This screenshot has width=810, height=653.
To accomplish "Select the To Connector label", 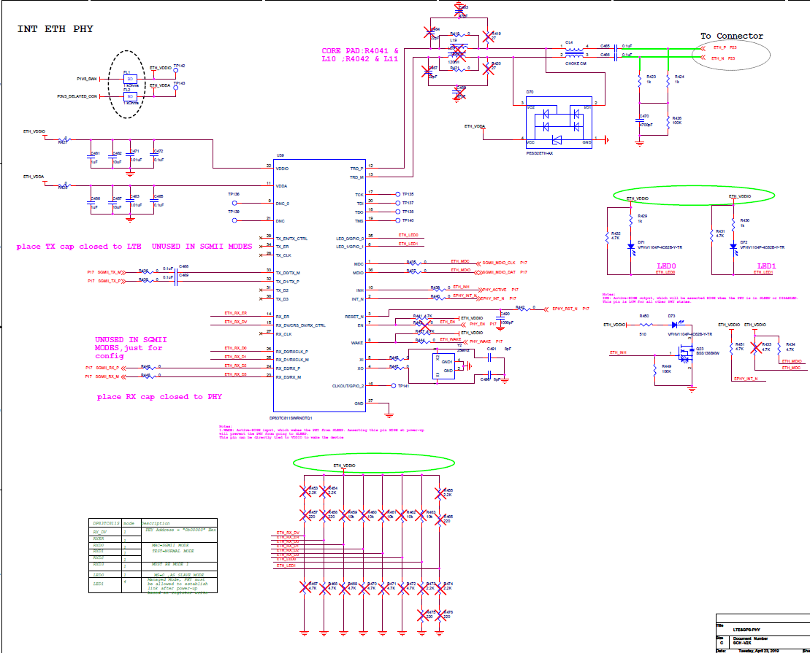I will point(731,36).
